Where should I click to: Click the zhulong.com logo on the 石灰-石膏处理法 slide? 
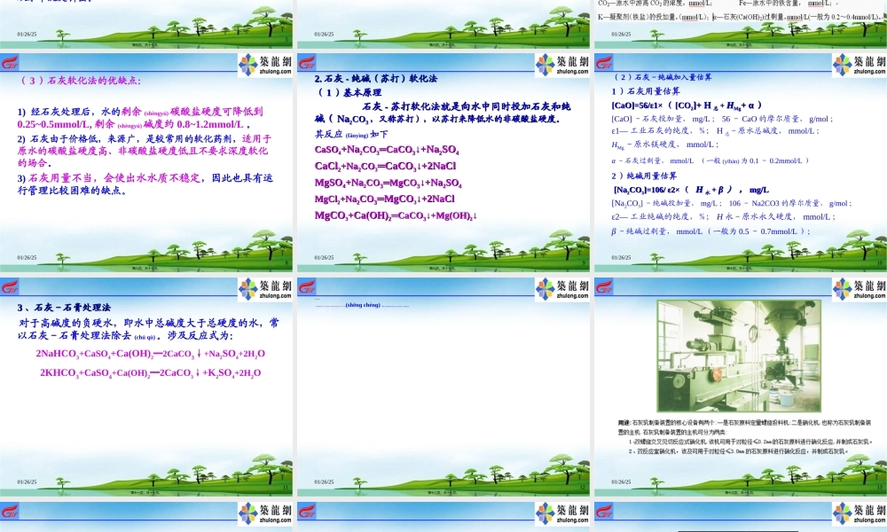[265, 289]
